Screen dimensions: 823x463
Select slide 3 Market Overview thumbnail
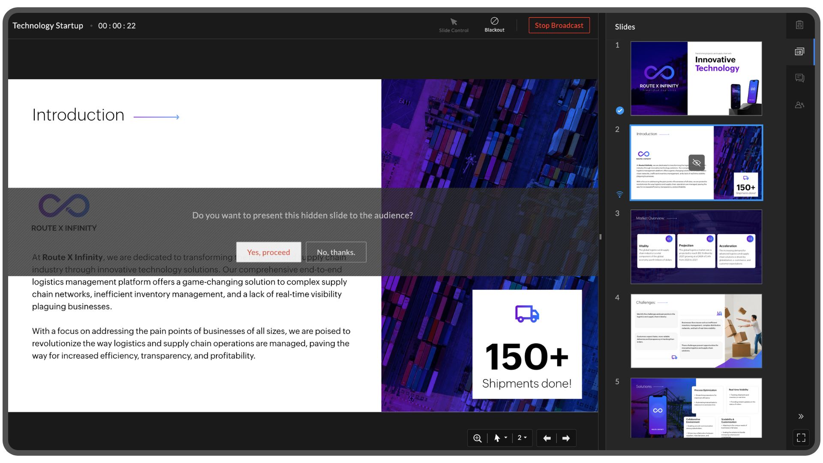(x=696, y=247)
